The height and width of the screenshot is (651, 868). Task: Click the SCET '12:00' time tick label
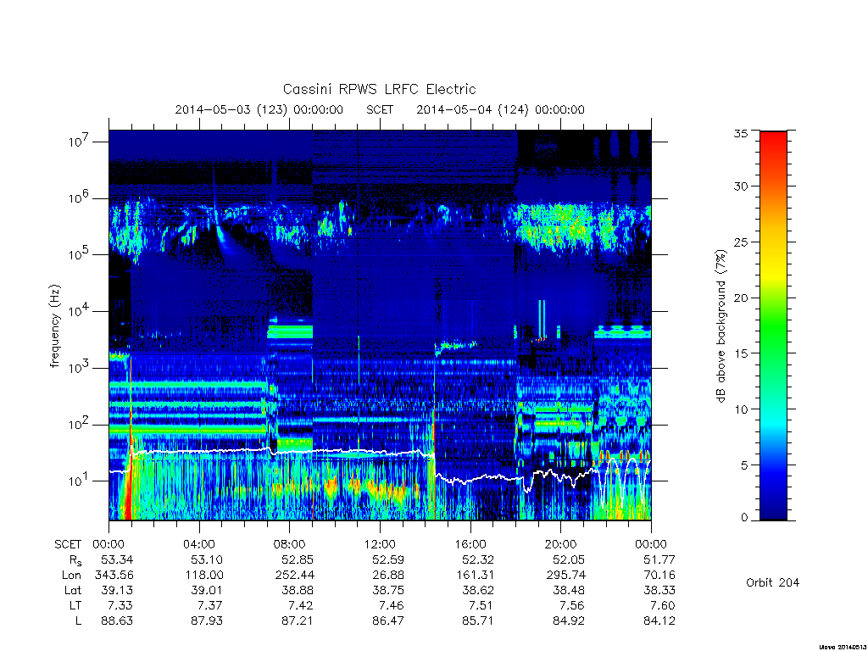(x=381, y=544)
